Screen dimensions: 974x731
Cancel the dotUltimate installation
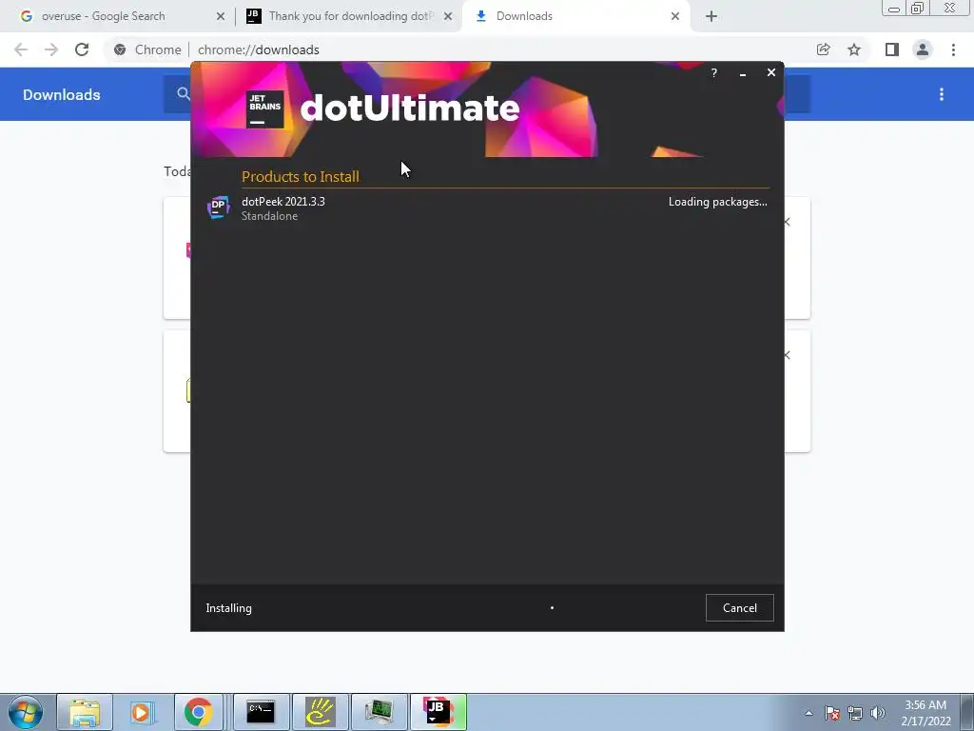tap(739, 608)
